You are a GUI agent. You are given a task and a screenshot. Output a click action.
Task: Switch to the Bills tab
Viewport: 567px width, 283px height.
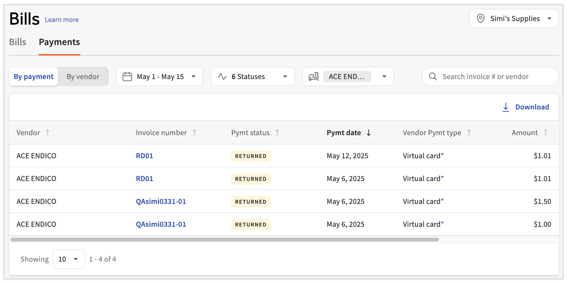(17, 42)
